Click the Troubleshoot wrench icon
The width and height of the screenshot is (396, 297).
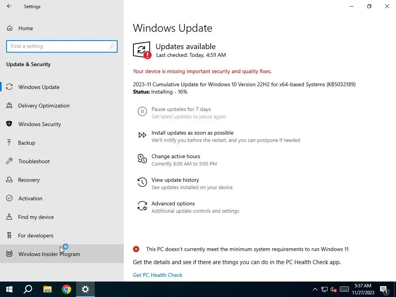(9, 161)
